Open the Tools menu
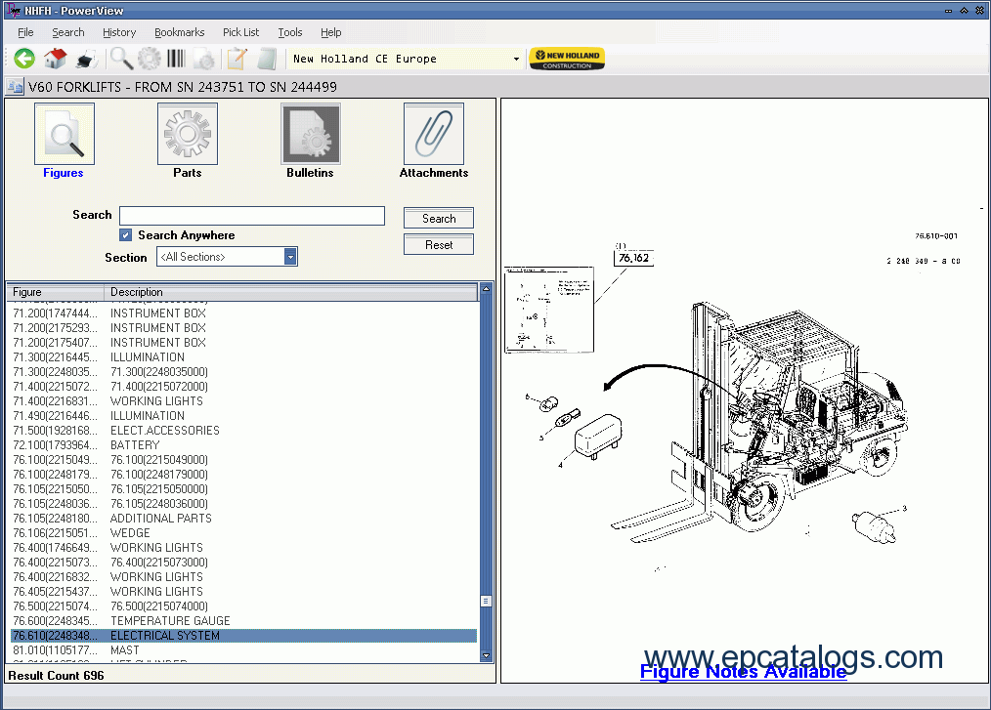991x710 pixels. click(290, 32)
